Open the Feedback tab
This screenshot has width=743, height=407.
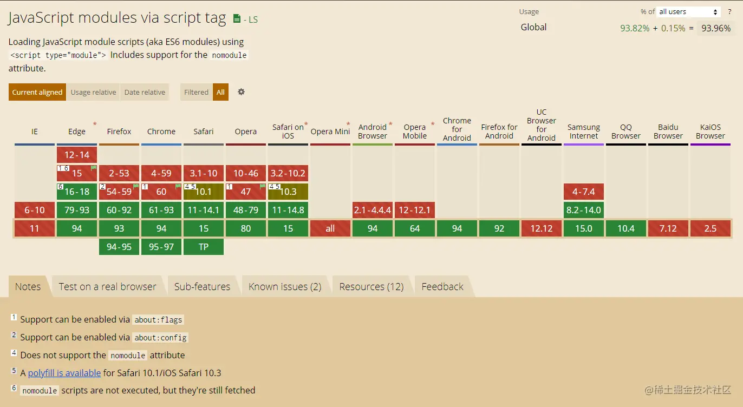[442, 287]
